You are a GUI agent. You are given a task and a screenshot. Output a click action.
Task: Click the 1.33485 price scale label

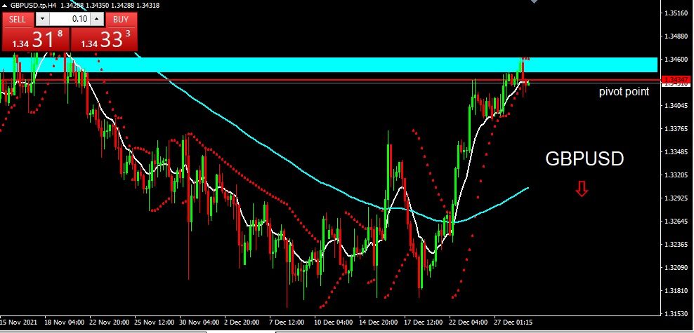[676, 152]
